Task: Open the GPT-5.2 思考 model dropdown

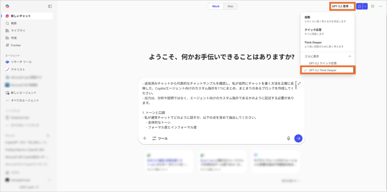Action: 342,6
